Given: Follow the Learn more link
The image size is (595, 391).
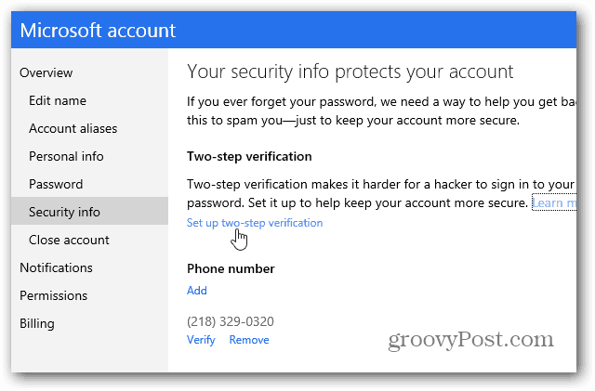Looking at the screenshot, I should (x=554, y=202).
